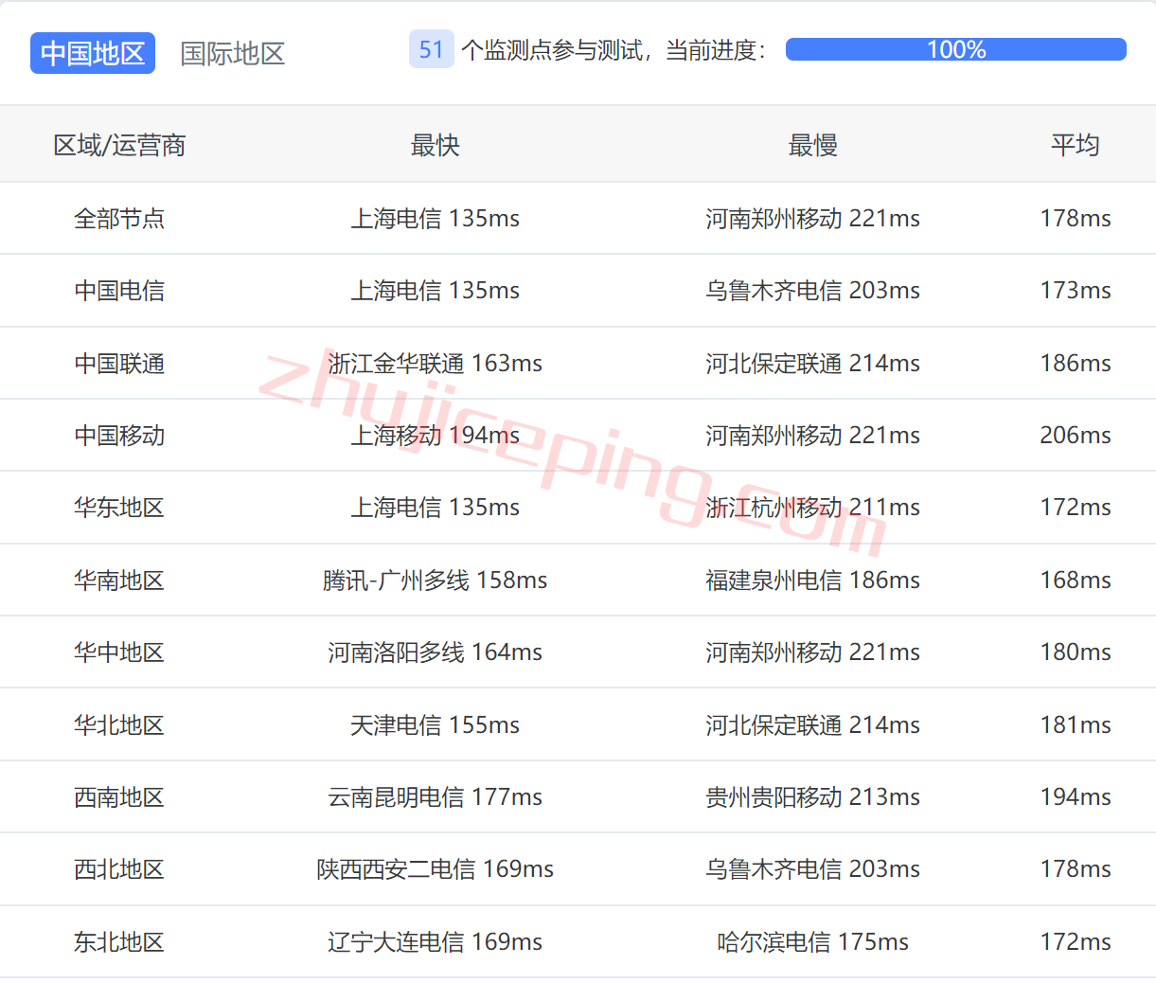The width and height of the screenshot is (1156, 983).
Task: Click 浙江杭州移动 211ms slowest cell
Action: (x=813, y=508)
